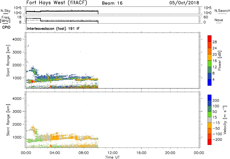Click the velocity panel 'Slant Range [km]' label
The width and height of the screenshot is (230, 159).
point(8,120)
